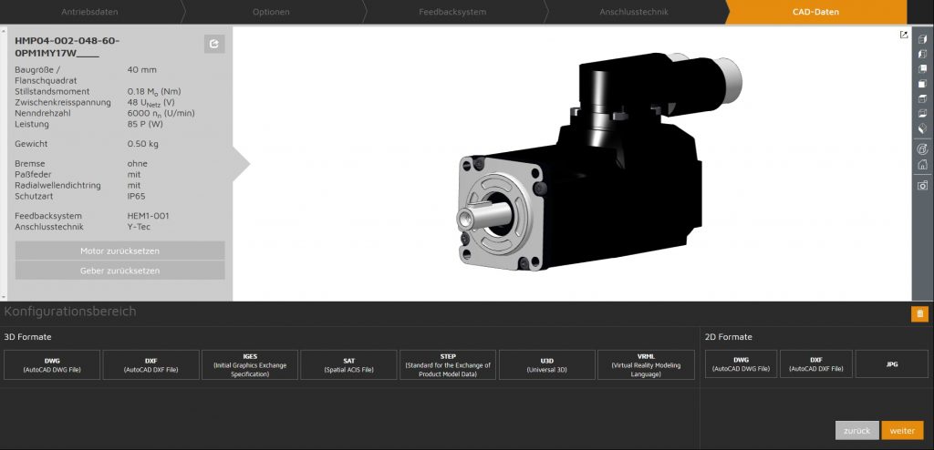
Task: Click the share/export icon beside the motor code
Action: [213, 44]
